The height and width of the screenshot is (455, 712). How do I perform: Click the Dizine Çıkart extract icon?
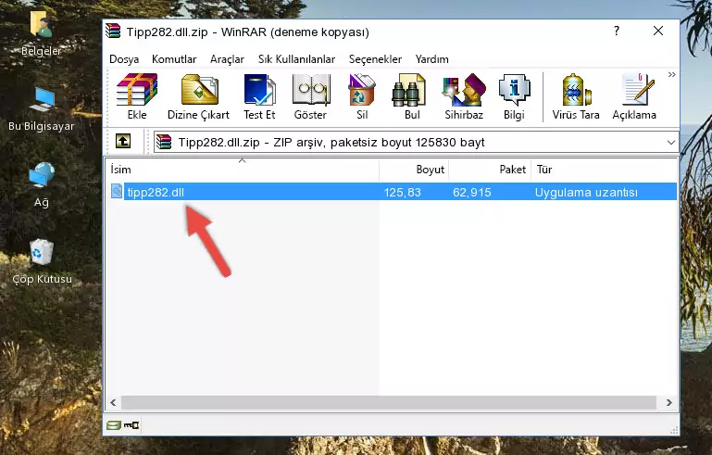click(x=198, y=96)
